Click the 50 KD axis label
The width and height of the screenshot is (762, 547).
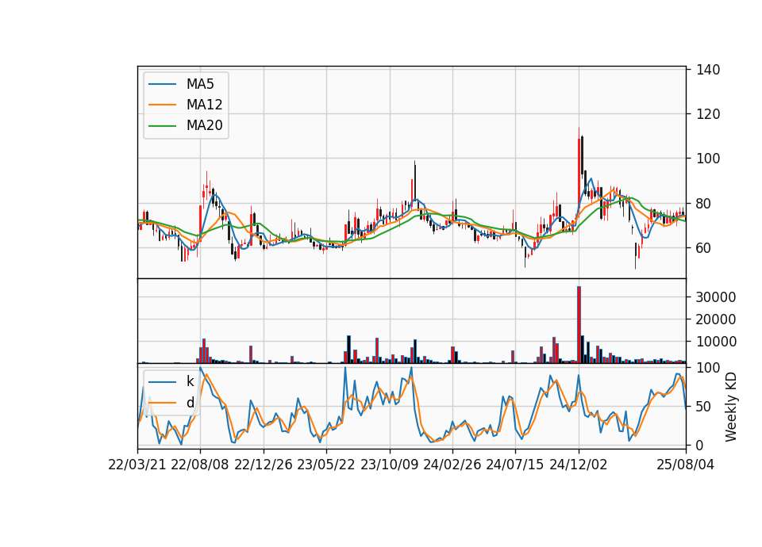[x=704, y=407]
